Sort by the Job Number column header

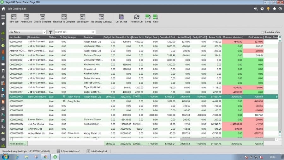[18, 37]
